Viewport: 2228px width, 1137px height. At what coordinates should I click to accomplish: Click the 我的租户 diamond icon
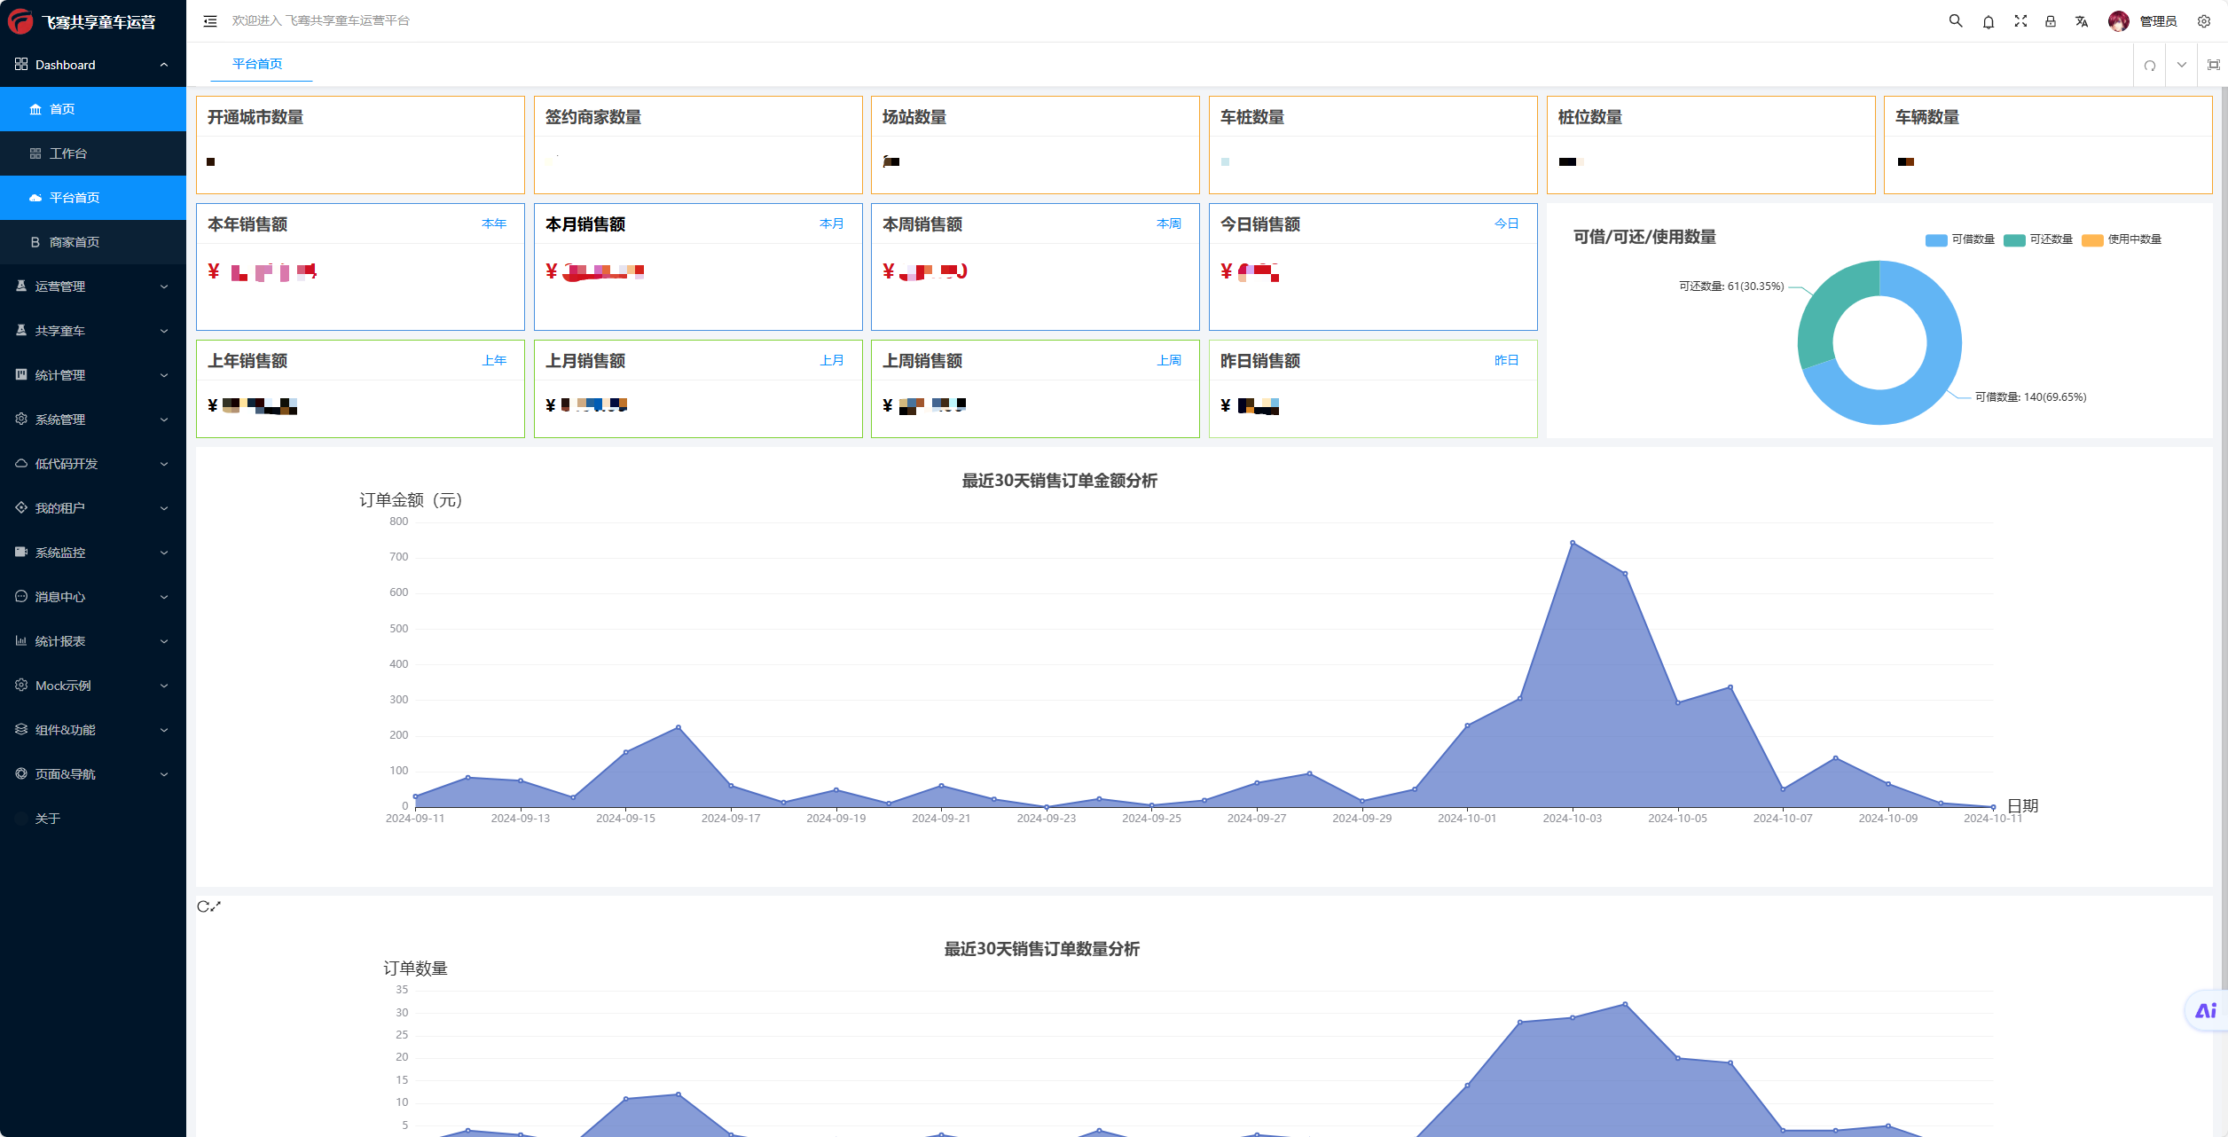21,507
